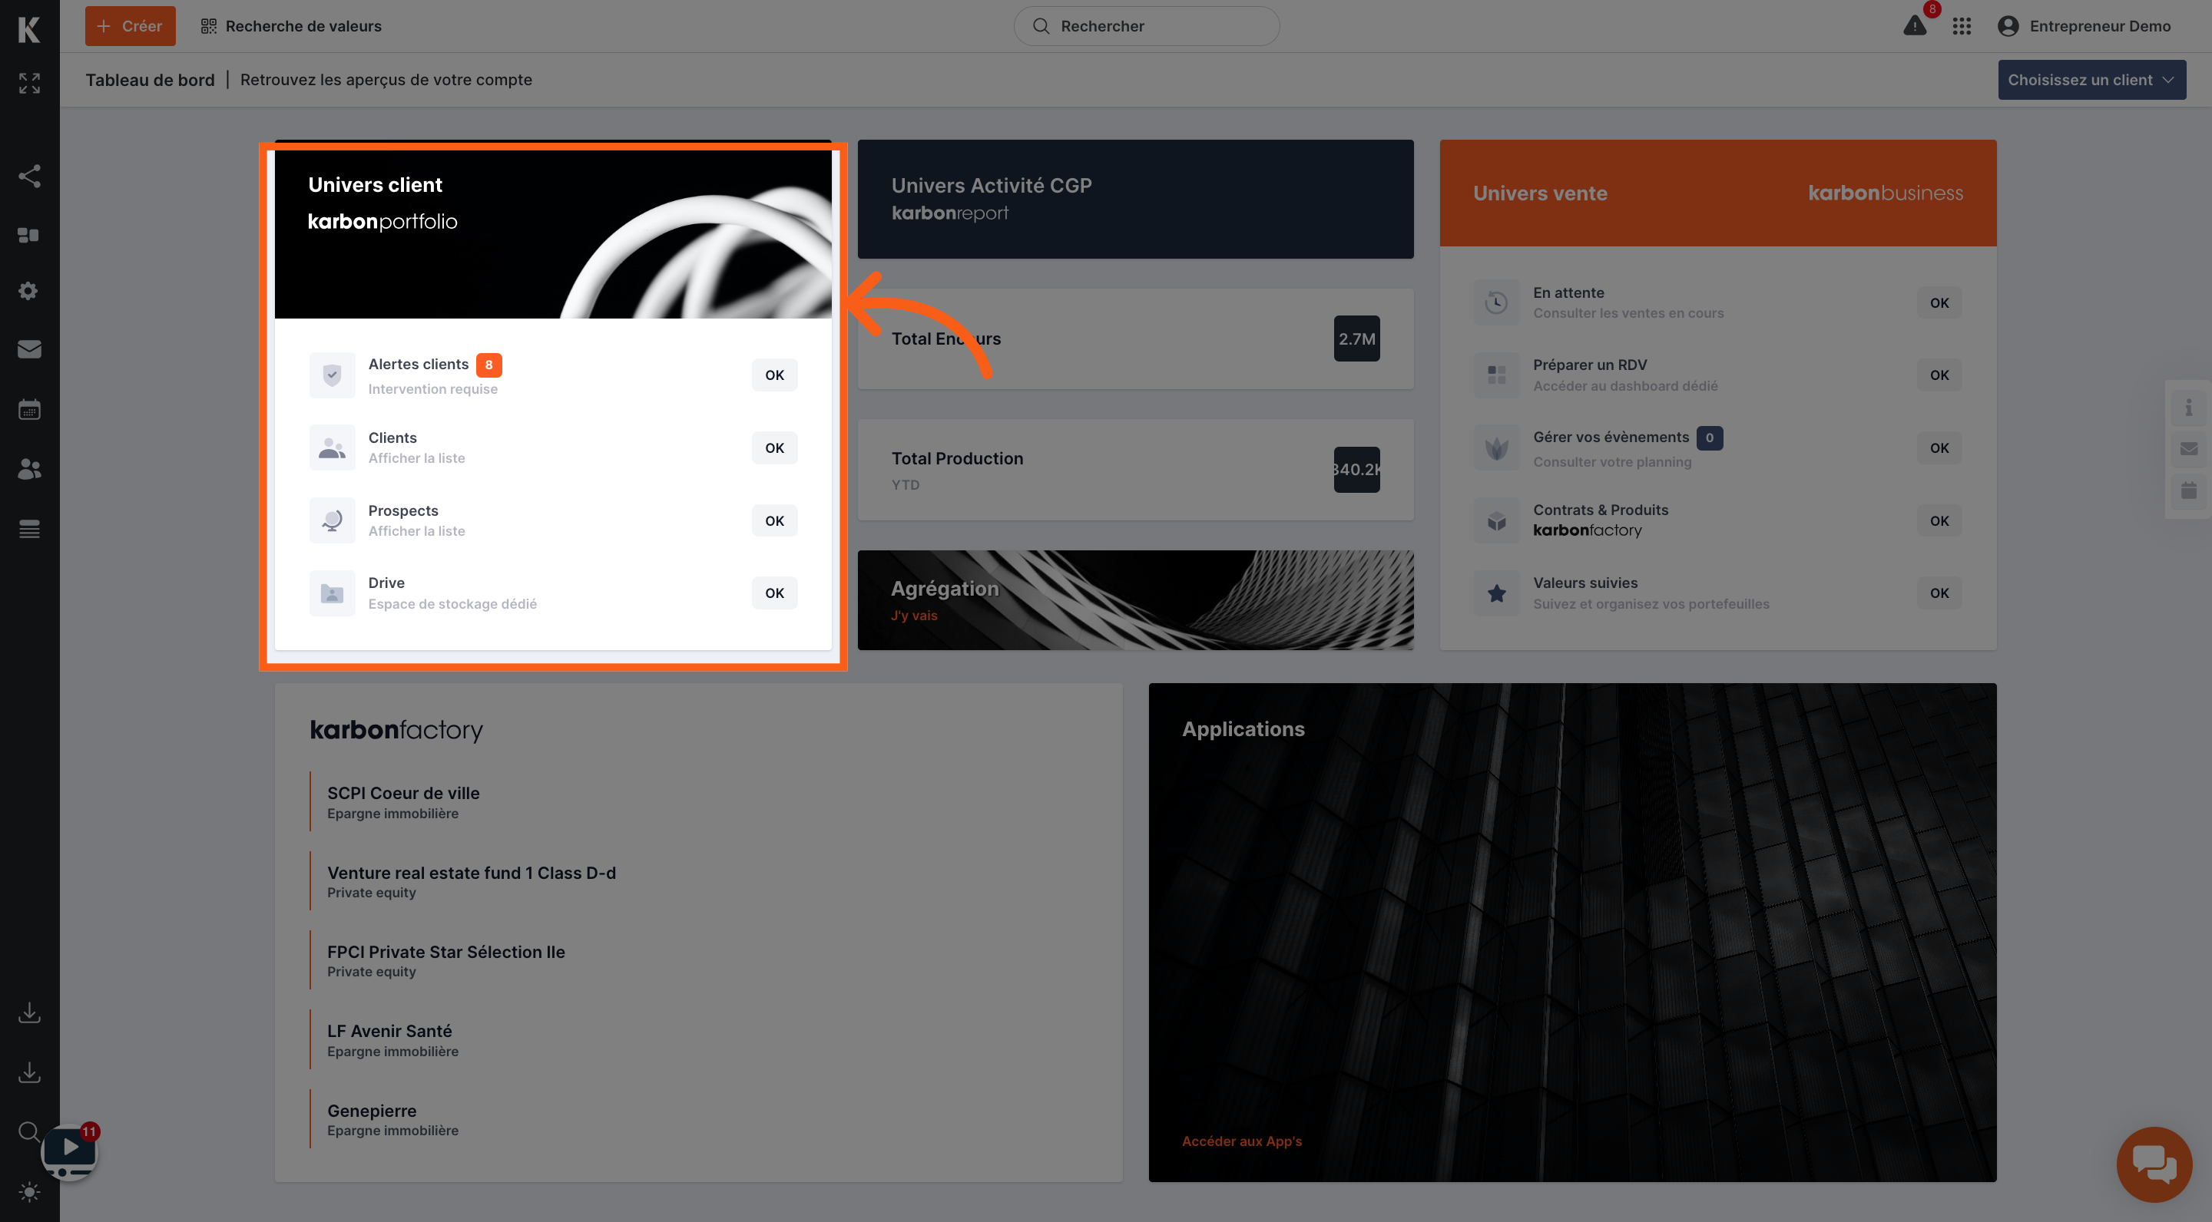The image size is (2212, 1222).
Task: Click the Drive folder icon
Action: tap(332, 593)
